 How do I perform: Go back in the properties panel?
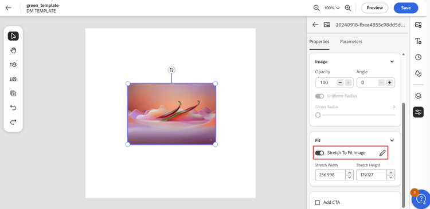click(x=315, y=25)
